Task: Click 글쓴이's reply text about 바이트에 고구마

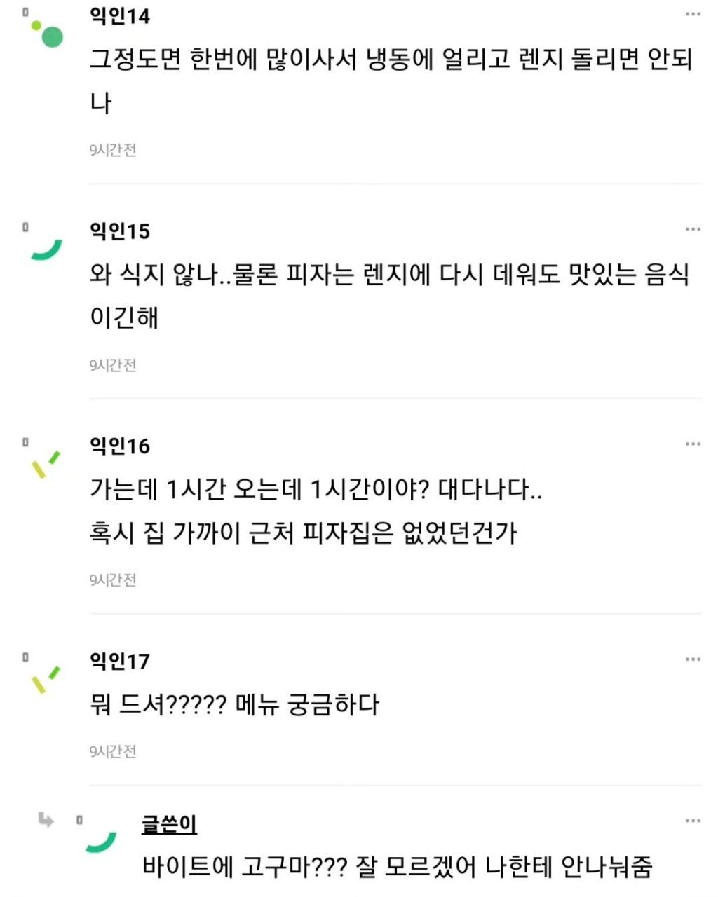Action: (397, 867)
